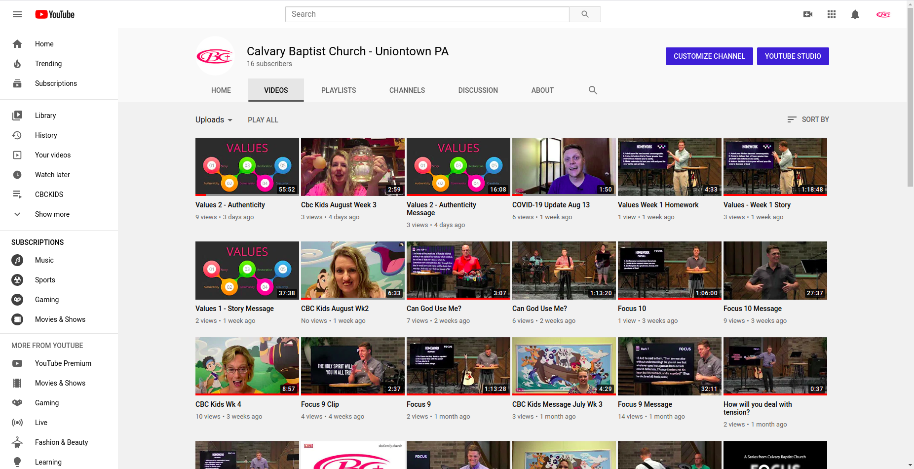Image resolution: width=914 pixels, height=469 pixels.
Task: Switch to the Playlists tab
Action: pos(339,90)
